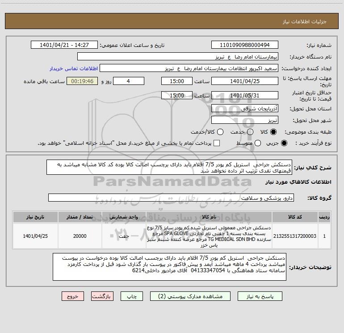Open اطلاعات تماس خریدار link
Screen dimensions: 344x333
click(74, 68)
